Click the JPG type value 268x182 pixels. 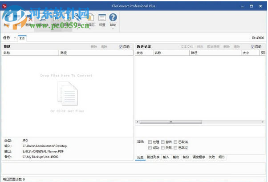click(x=25, y=141)
